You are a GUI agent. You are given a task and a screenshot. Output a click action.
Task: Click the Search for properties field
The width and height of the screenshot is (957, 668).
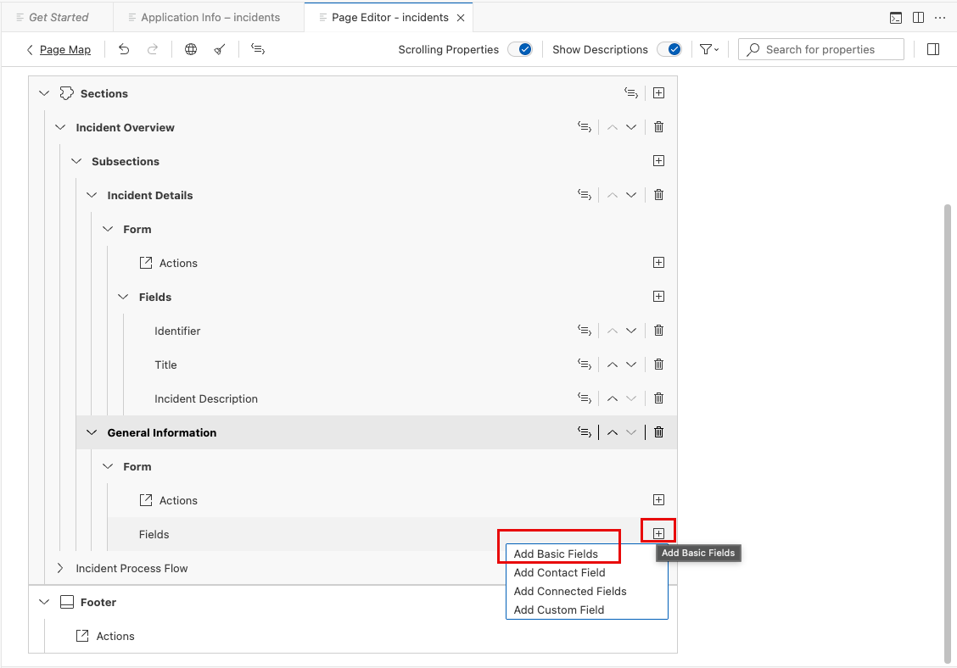821,49
